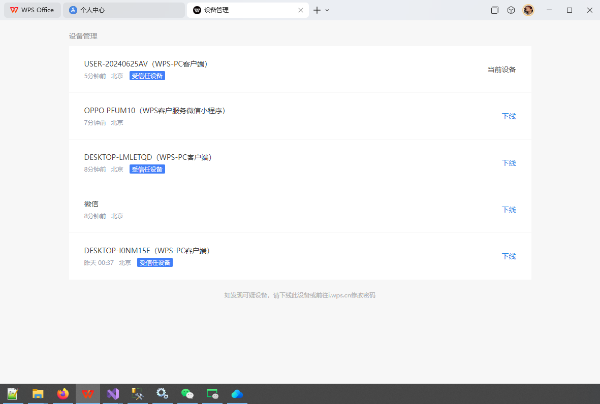Screen dimensions: 600x404
Task: Click the blue person icon on 个人中心 tab
Action: pos(73,10)
